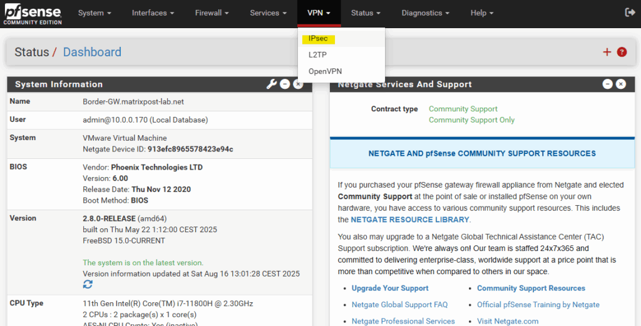Close the System Information widget
Viewport: 641px width, 326px height.
tap(299, 84)
